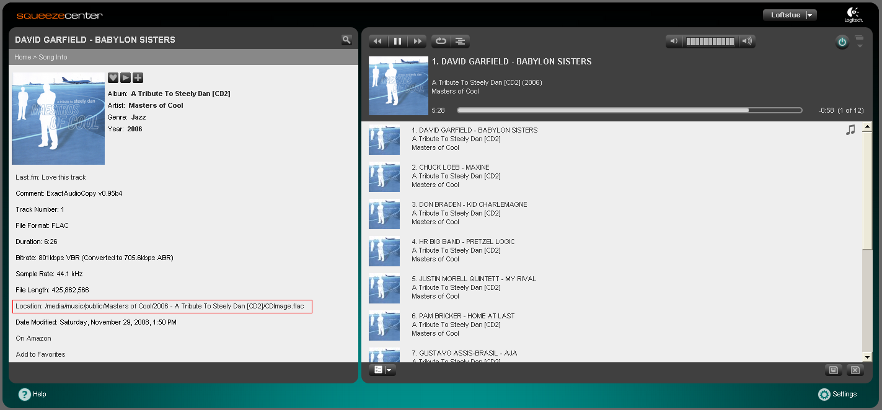Image resolution: width=882 pixels, height=410 pixels.
Task: Skip to previous track with rewind button
Action: [x=378, y=41]
